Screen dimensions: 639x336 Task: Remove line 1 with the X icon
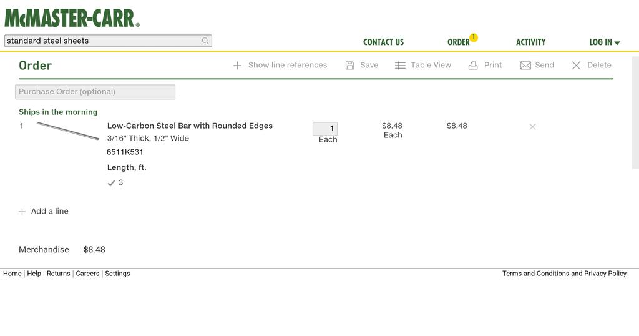click(532, 127)
